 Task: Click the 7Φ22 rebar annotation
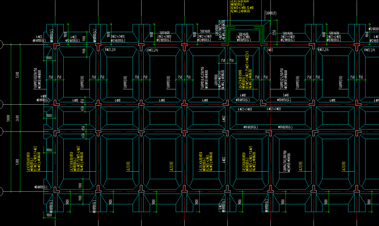(x=270, y=50)
